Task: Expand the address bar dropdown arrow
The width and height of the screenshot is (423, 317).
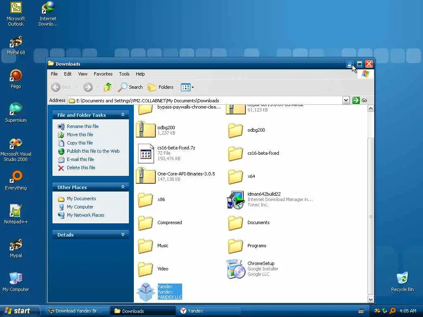Action: pos(346,100)
